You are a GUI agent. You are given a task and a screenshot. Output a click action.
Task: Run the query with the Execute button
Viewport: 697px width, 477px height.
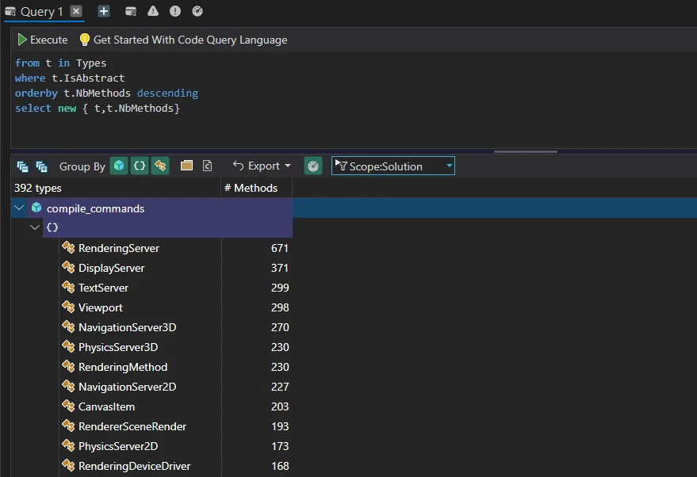point(42,40)
